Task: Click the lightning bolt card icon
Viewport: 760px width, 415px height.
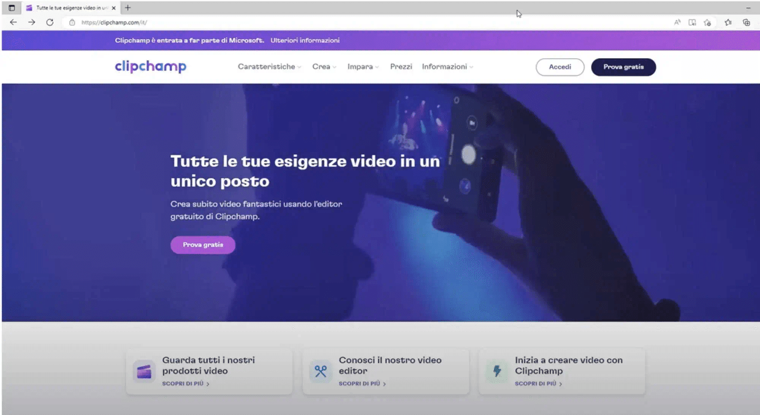Action: [x=497, y=371]
